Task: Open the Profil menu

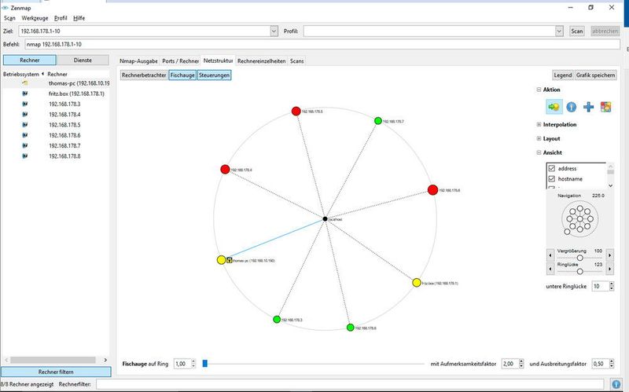Action: (x=61, y=18)
